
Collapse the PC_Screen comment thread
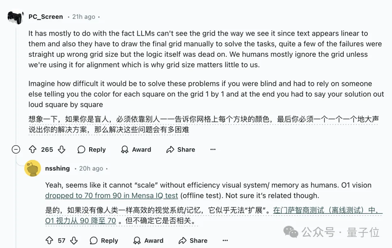(x=16, y=149)
